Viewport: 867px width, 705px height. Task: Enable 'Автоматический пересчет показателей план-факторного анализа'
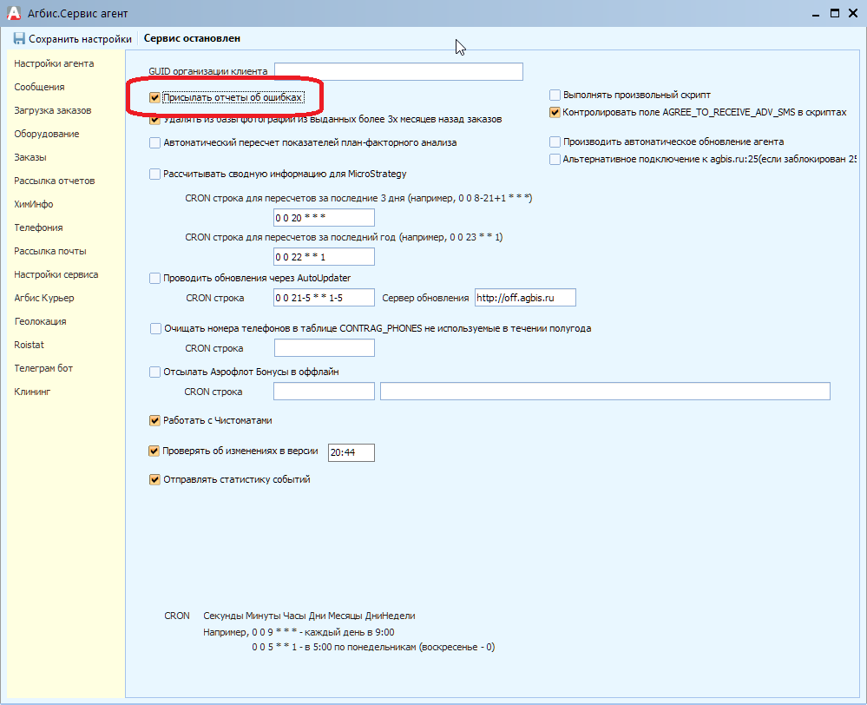(x=154, y=142)
